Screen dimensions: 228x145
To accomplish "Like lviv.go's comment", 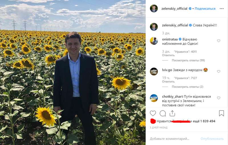I will click(219, 72).
